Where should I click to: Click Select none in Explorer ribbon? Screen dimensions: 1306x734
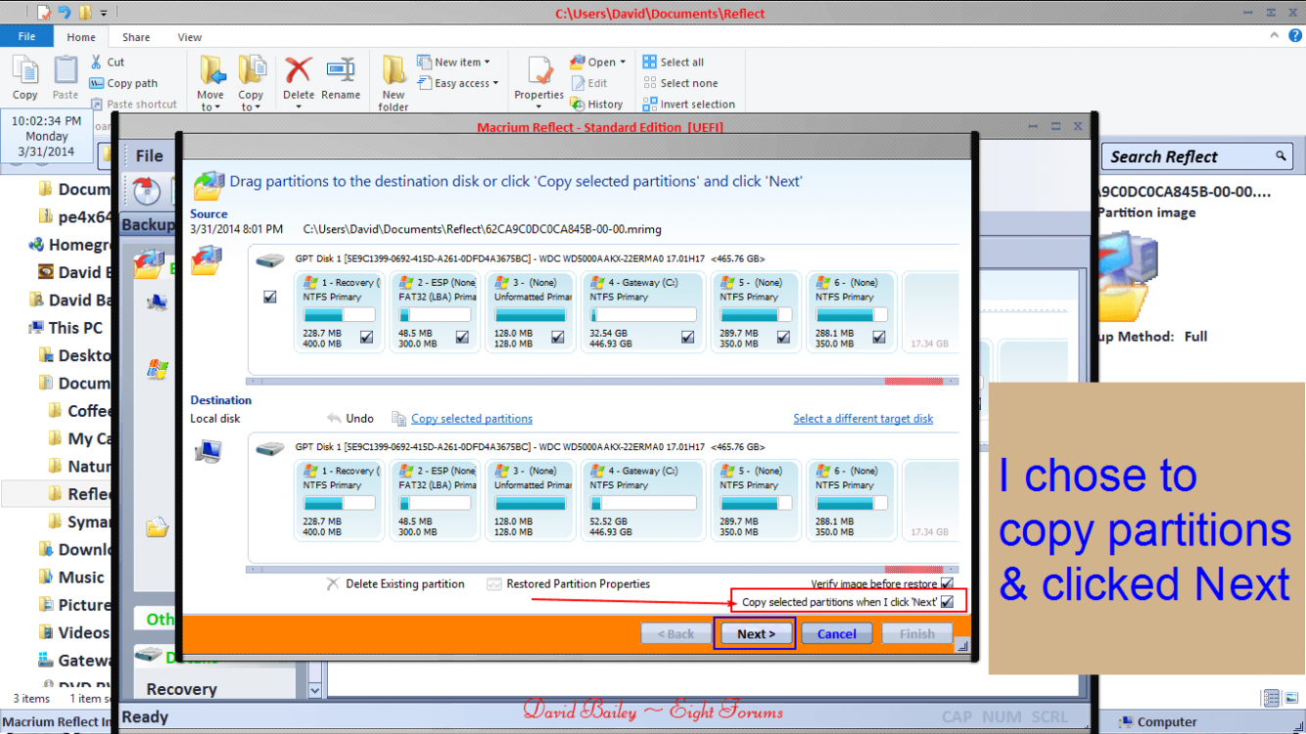coord(680,83)
